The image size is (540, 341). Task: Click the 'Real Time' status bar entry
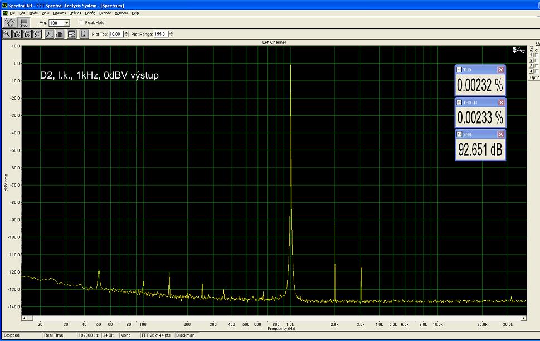[59, 335]
